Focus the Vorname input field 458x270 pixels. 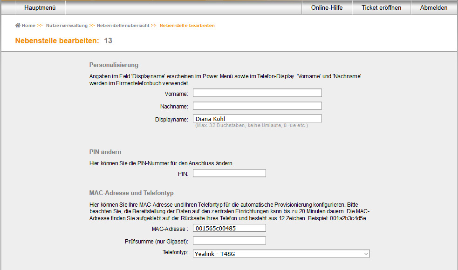point(257,93)
